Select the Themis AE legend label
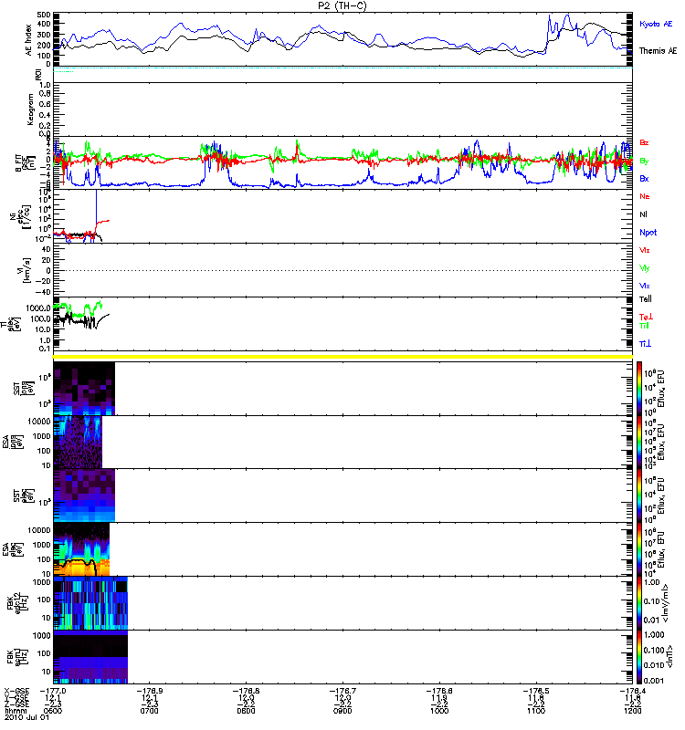The width and height of the screenshot is (685, 730). (x=658, y=51)
